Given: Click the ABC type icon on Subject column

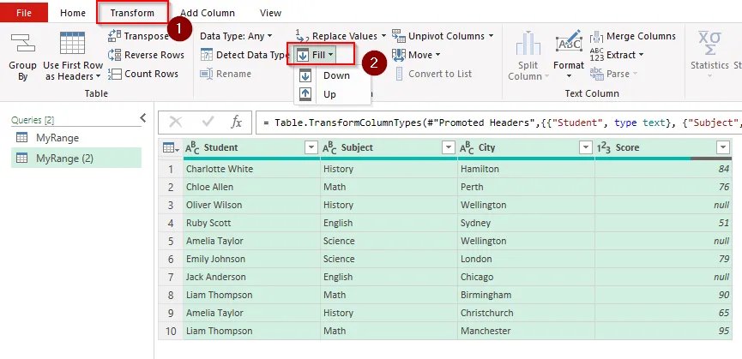Looking at the screenshot, I should (330, 148).
